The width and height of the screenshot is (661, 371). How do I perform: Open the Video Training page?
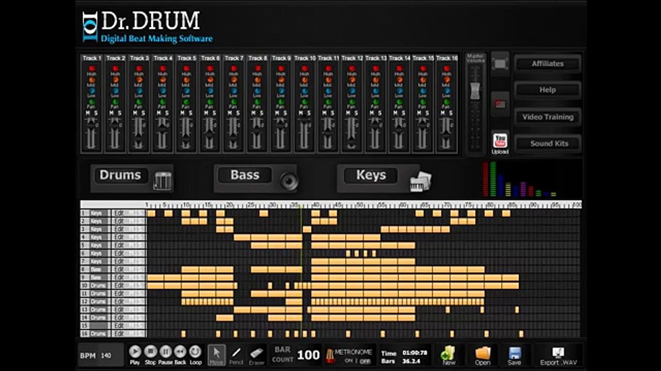click(548, 117)
